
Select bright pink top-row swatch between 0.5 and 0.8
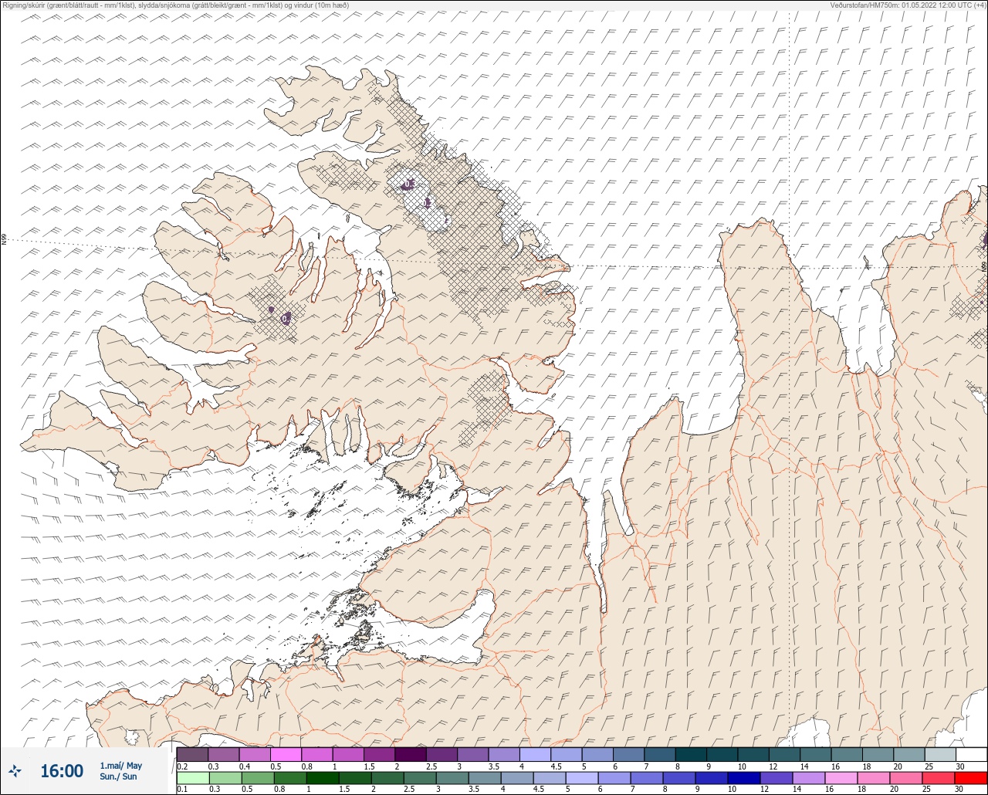coord(286,754)
